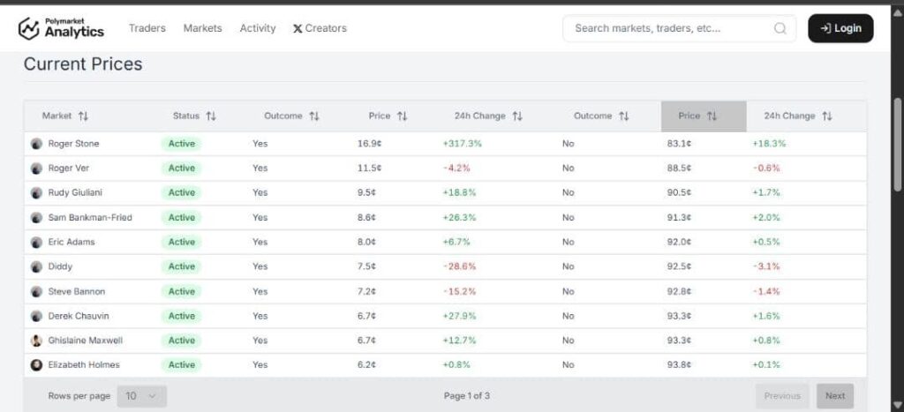This screenshot has width=904, height=412.
Task: Click Steve Bannon's avatar icon
Action: [x=36, y=291]
